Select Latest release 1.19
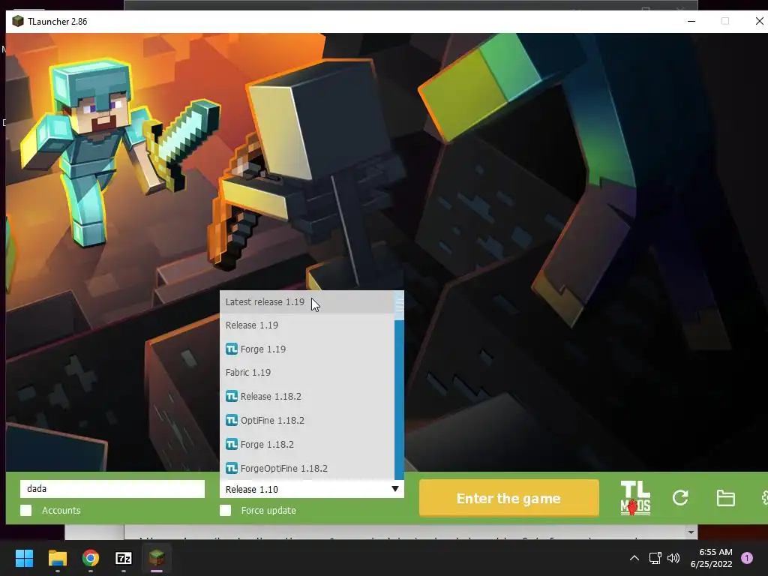This screenshot has height=576, width=768. 307,301
